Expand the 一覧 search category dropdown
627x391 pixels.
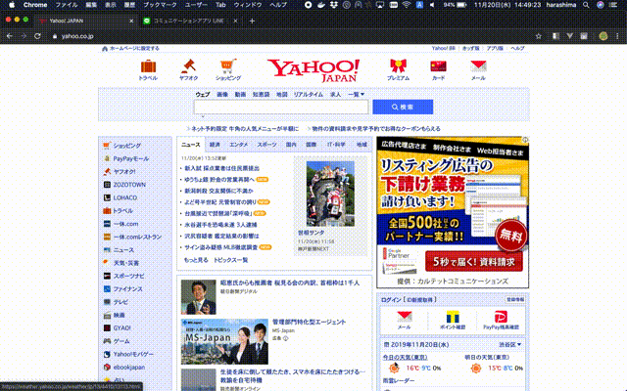[x=356, y=95]
